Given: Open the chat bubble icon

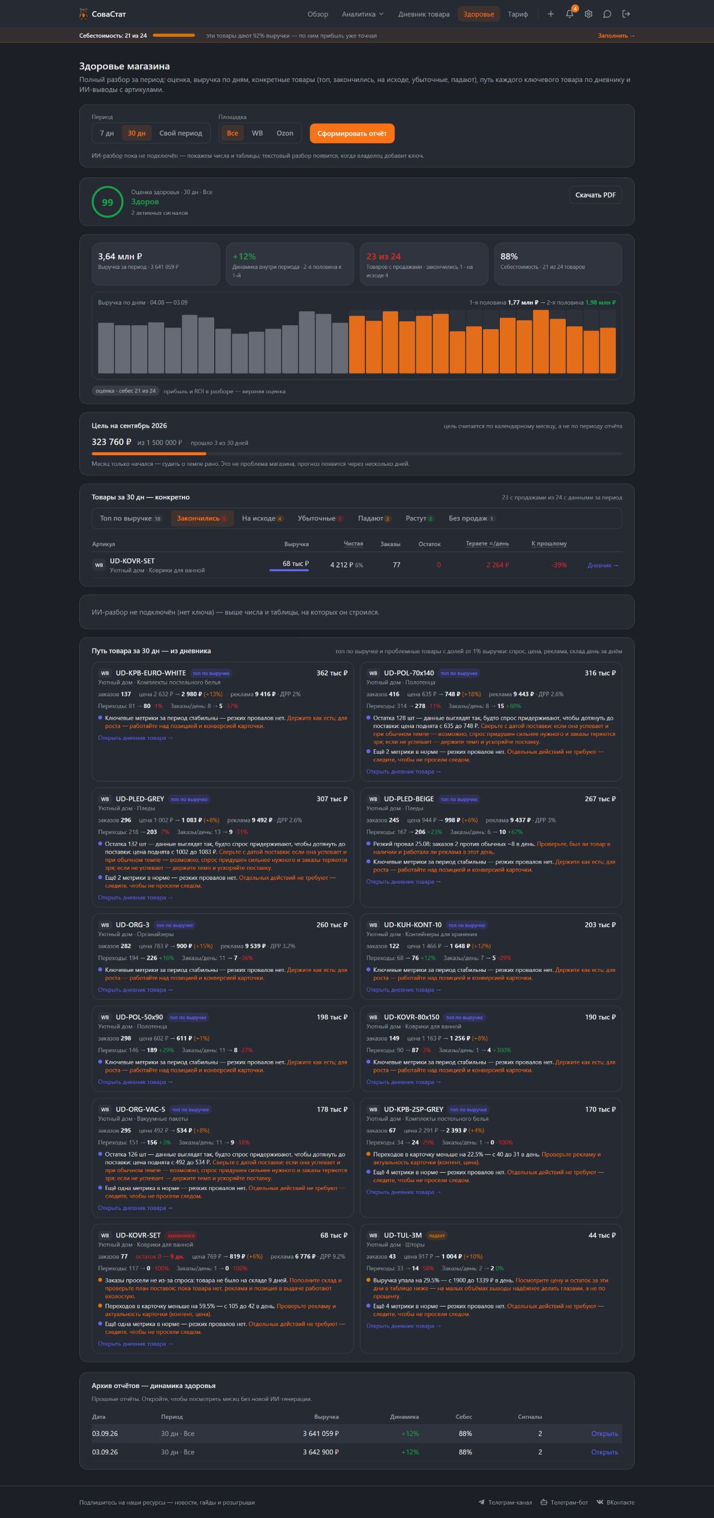Looking at the screenshot, I should (x=607, y=14).
